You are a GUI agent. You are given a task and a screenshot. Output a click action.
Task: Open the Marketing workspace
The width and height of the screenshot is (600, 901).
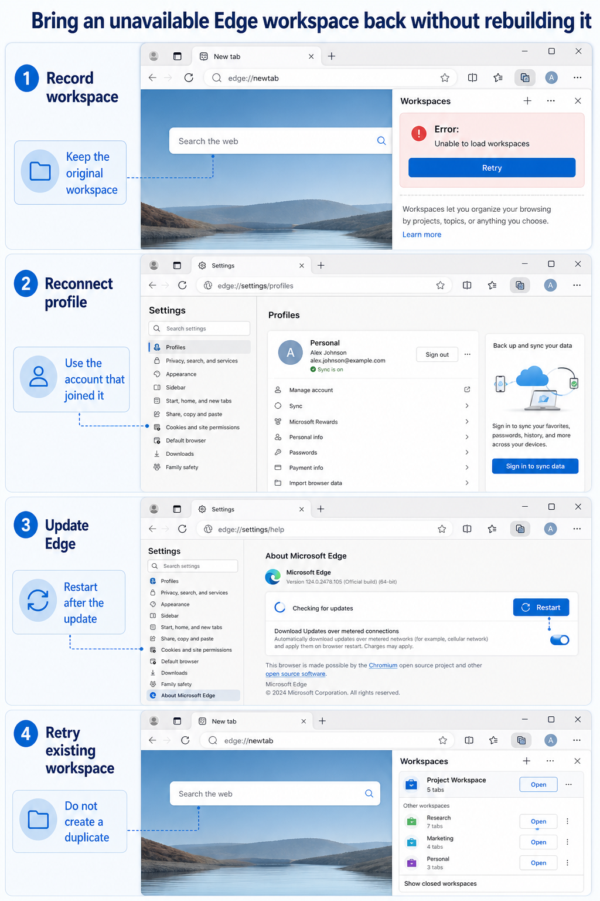[538, 842]
